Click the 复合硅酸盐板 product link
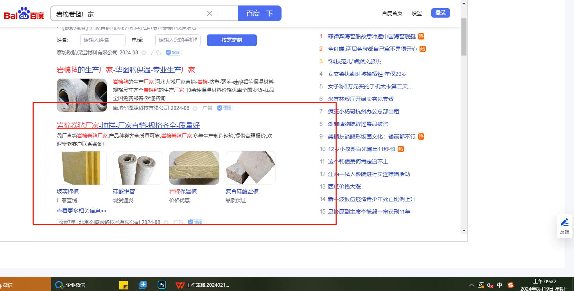This screenshot has width=574, height=291. tap(242, 192)
